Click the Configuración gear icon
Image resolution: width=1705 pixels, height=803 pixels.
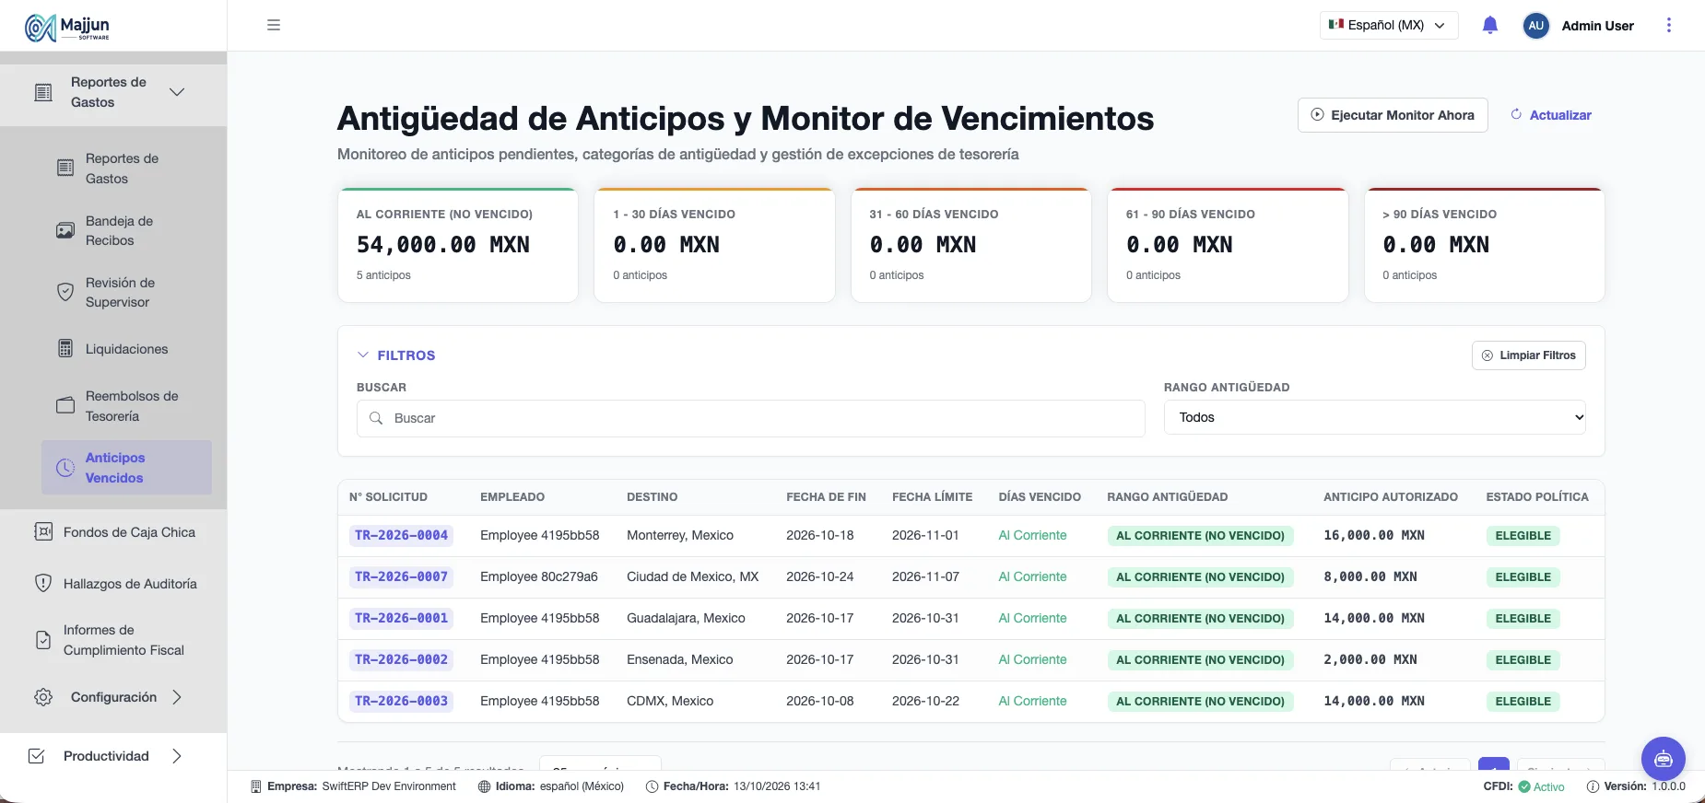click(43, 697)
